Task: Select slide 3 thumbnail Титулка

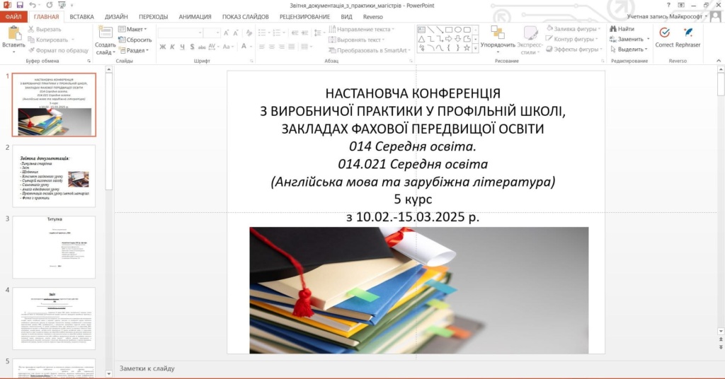Action: point(54,247)
